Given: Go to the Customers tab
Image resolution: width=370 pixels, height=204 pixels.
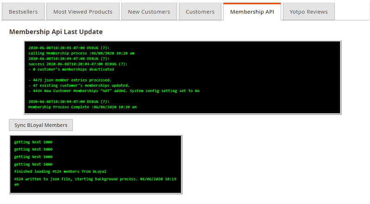Looking at the screenshot, I should click(x=200, y=12).
